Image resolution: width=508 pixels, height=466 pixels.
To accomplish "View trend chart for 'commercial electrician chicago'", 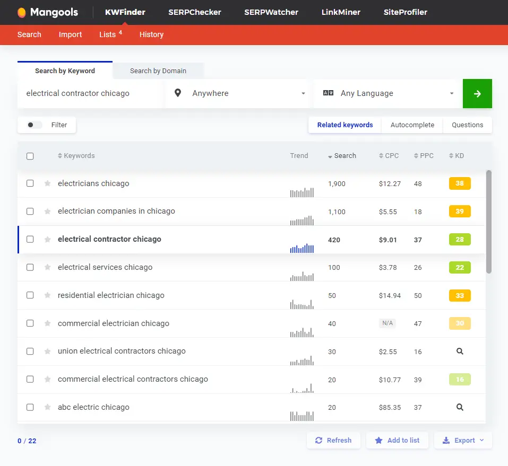I will click(302, 332).
